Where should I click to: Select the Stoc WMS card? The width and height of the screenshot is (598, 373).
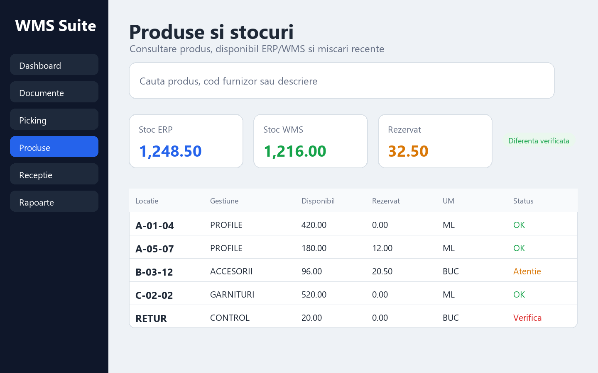click(x=311, y=141)
